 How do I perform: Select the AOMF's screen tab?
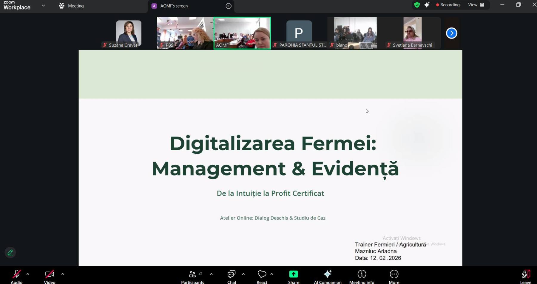pyautogui.click(x=174, y=6)
